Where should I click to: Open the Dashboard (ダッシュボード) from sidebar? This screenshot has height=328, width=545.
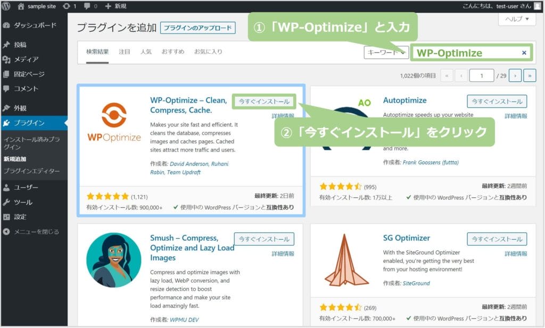pyautogui.click(x=7, y=24)
